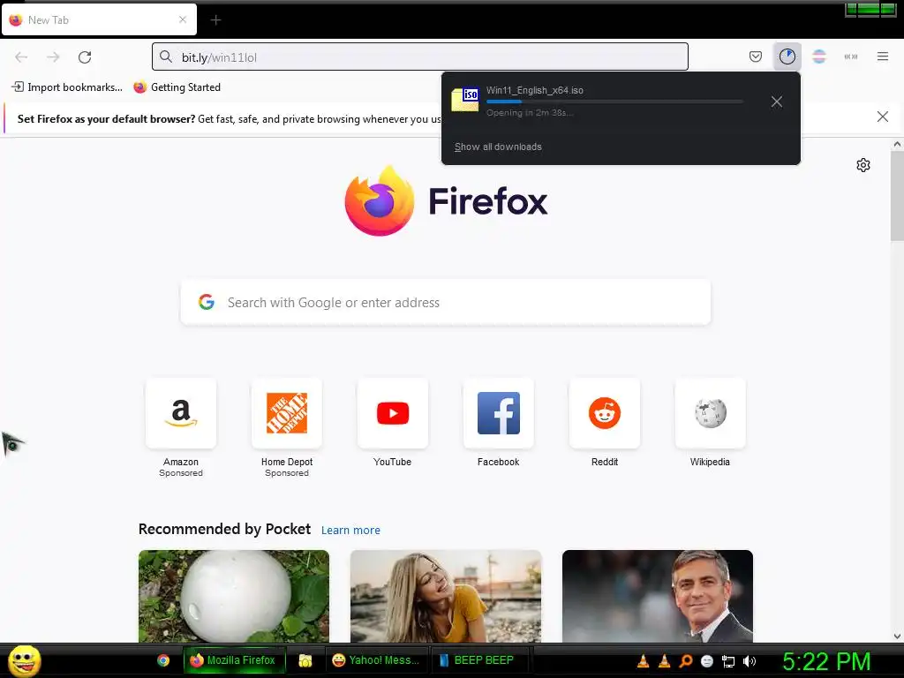Go back with the back arrow
Image resolution: width=904 pixels, height=678 pixels.
[21, 57]
